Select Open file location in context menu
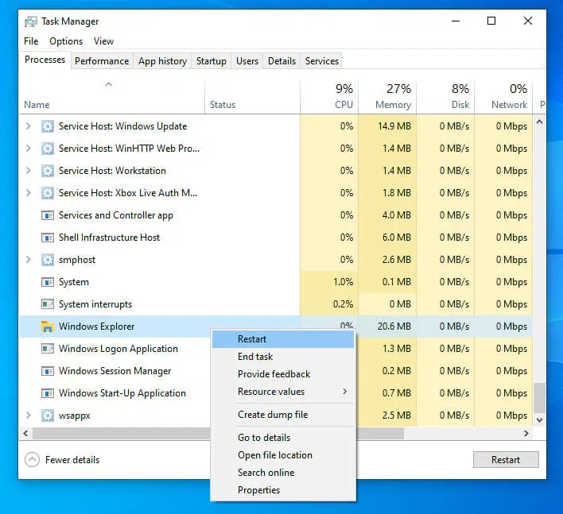563x514 pixels. [x=274, y=455]
